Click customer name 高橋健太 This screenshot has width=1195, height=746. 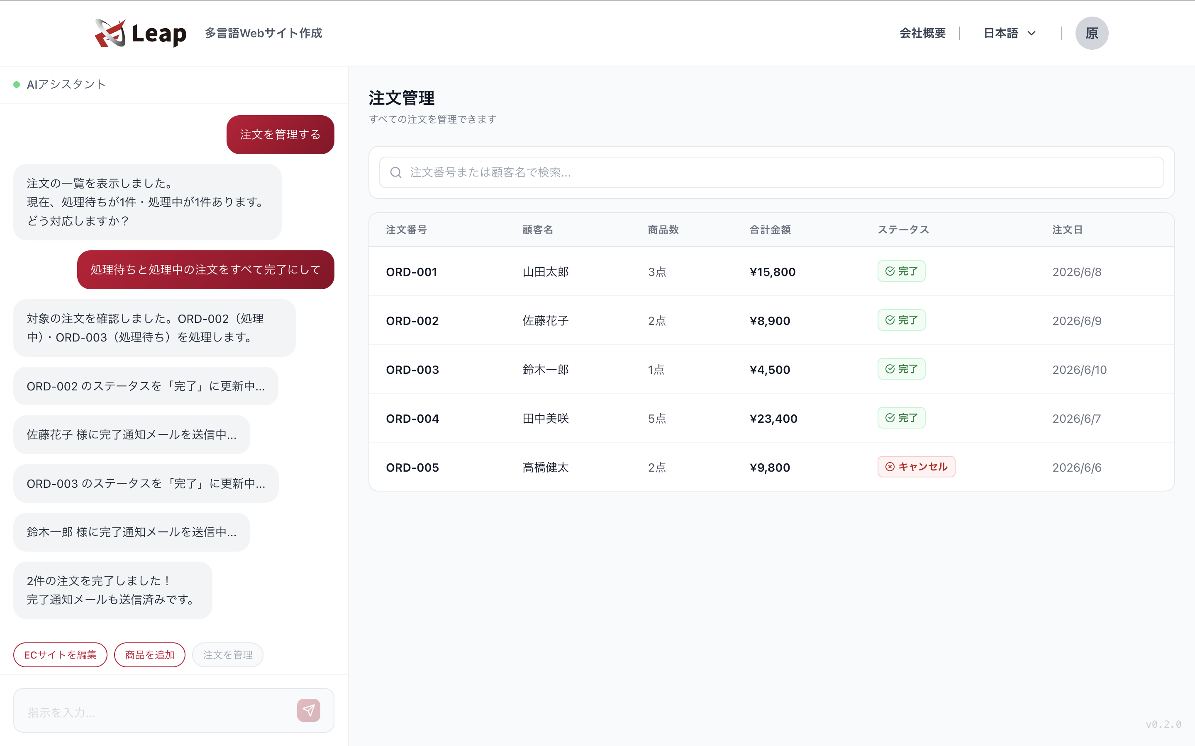(x=546, y=467)
